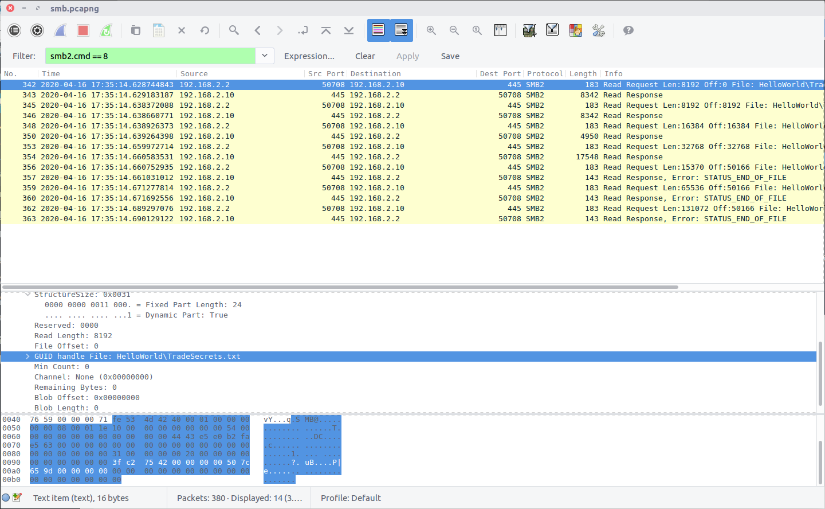
Task: Toggle packet list colorization
Action: (x=378, y=30)
